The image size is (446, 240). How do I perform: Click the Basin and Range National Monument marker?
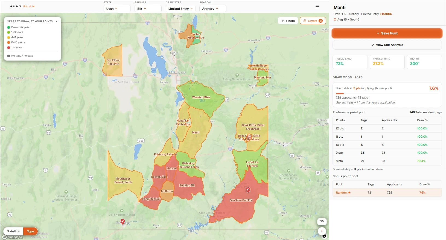pyautogui.click(x=66, y=192)
